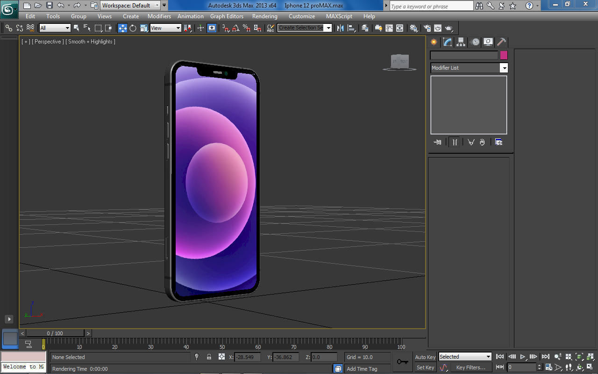Toggle the Spinner Snap button
Image resolution: width=598 pixels, height=374 pixels.
[257, 28]
